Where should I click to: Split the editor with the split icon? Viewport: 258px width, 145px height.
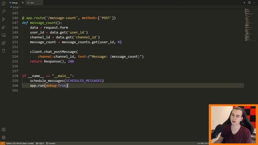(x=249, y=3)
